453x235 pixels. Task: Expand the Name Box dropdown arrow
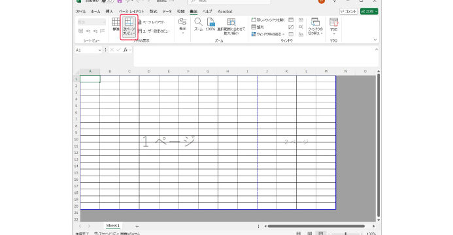click(100, 50)
